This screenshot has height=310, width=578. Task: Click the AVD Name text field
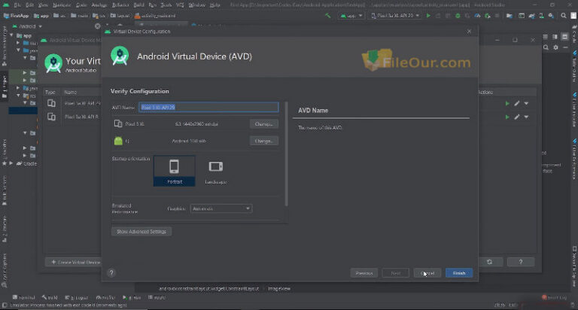[x=208, y=108]
